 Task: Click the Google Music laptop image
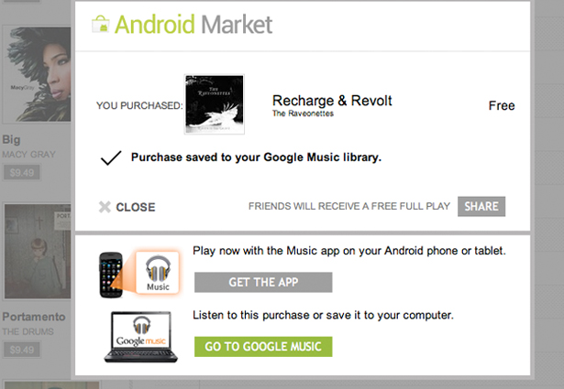[x=141, y=337]
